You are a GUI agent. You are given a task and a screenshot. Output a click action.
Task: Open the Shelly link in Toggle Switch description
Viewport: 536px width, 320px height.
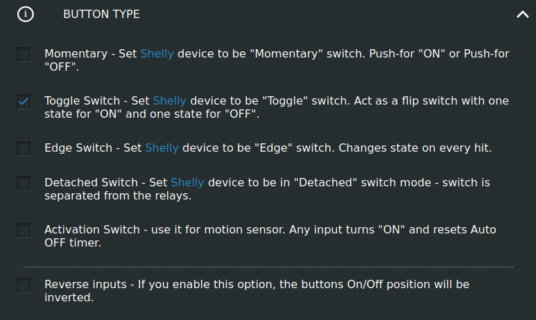(169, 101)
